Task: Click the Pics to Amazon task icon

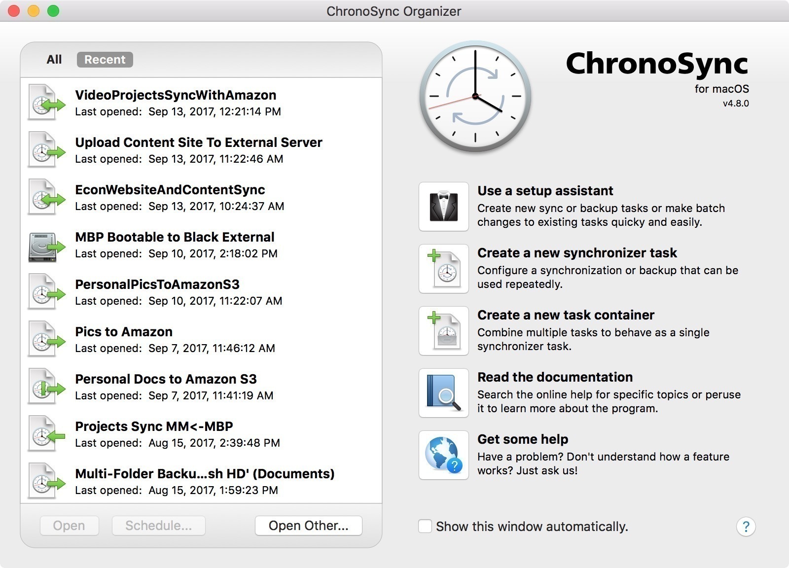Action: [x=46, y=339]
